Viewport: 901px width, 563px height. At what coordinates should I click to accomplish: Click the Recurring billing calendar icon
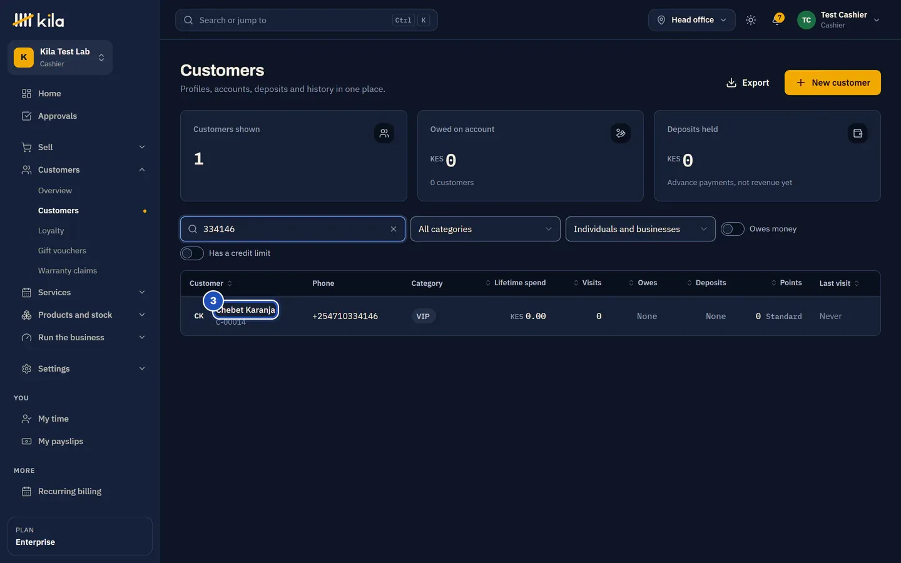26,491
